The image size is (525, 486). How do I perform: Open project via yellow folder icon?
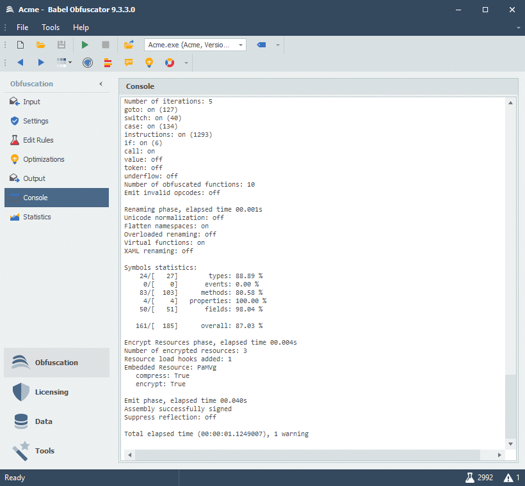pos(41,45)
